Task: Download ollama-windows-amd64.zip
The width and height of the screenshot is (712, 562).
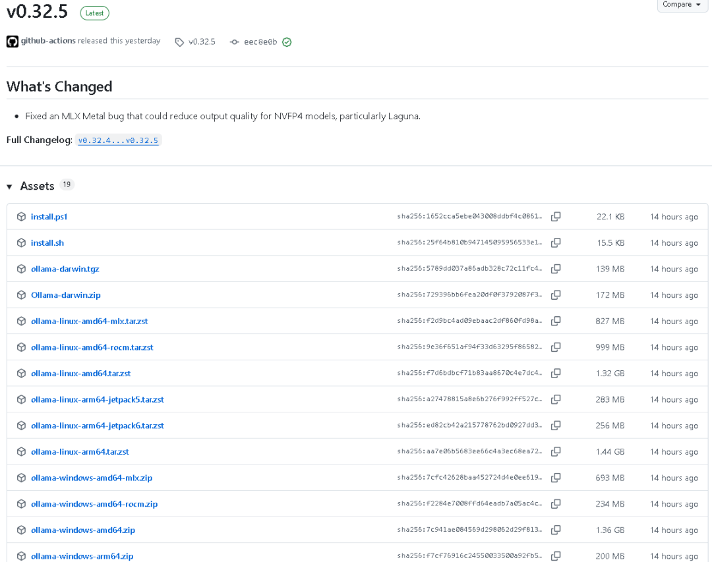Action: [83, 530]
